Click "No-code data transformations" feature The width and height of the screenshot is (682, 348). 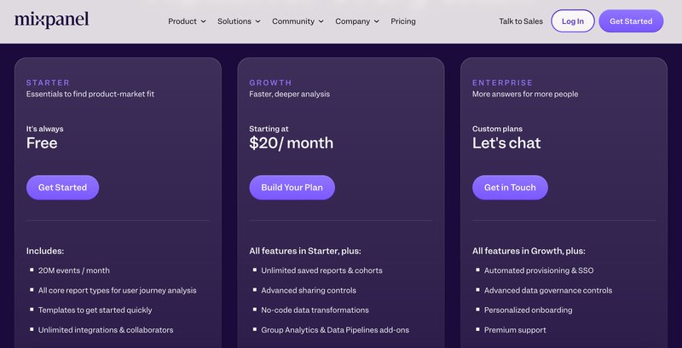click(x=315, y=310)
